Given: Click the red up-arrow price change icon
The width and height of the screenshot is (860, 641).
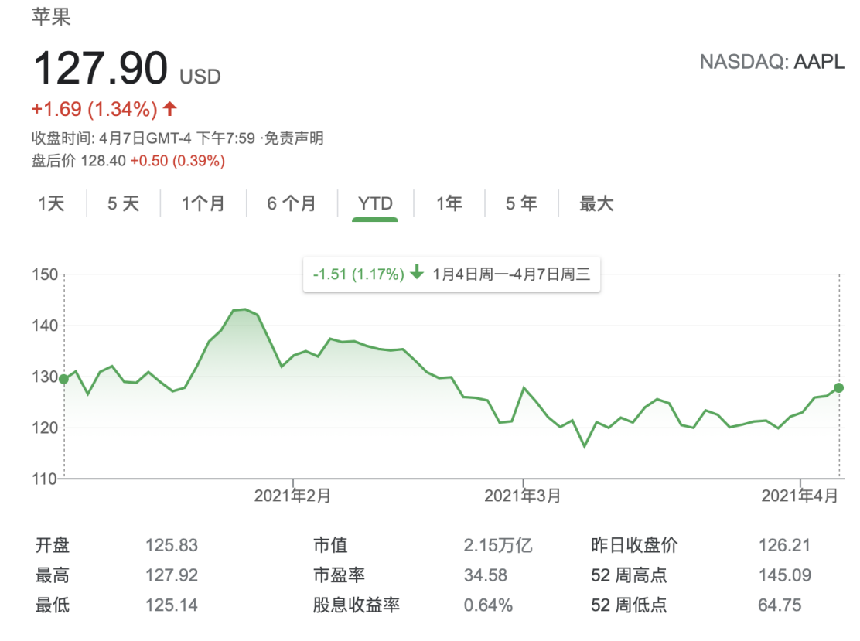Looking at the screenshot, I should click(x=170, y=109).
